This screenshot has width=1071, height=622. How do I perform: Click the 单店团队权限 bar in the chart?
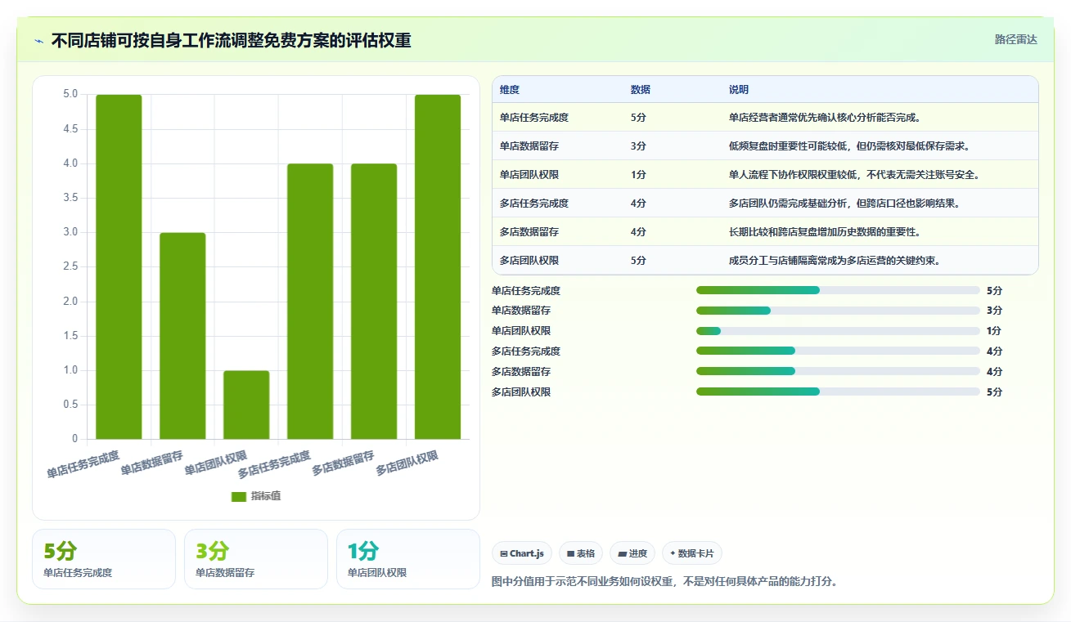coord(246,405)
